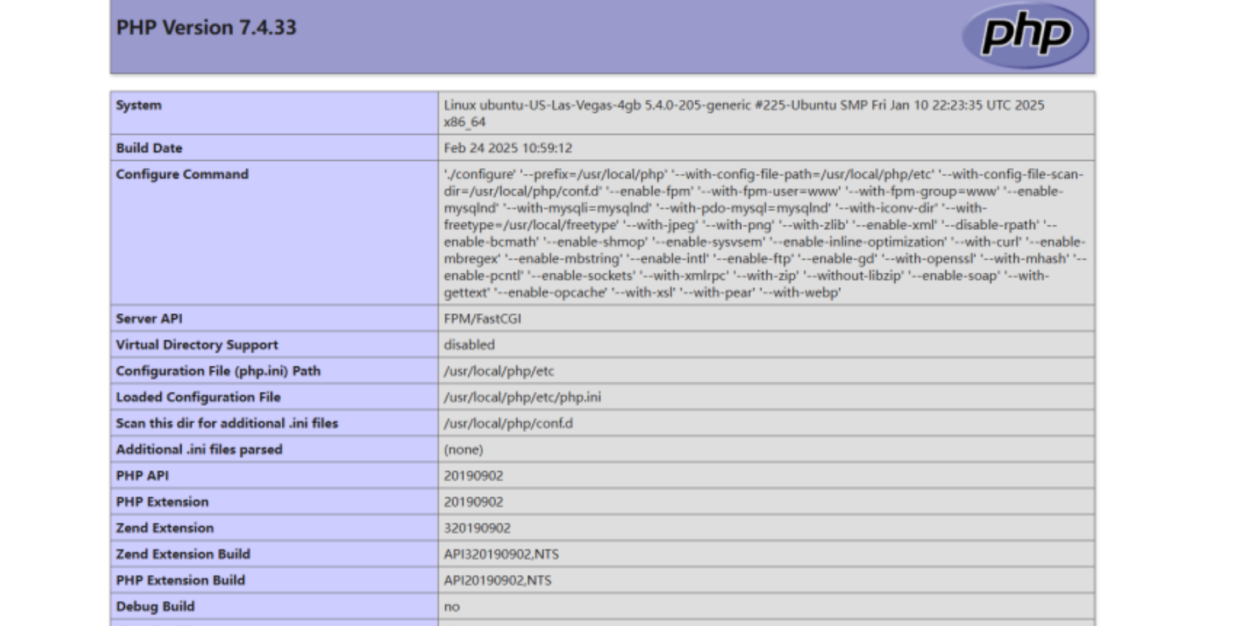
Task: Select the Build Date value Feb 24 2025
Action: pos(508,148)
